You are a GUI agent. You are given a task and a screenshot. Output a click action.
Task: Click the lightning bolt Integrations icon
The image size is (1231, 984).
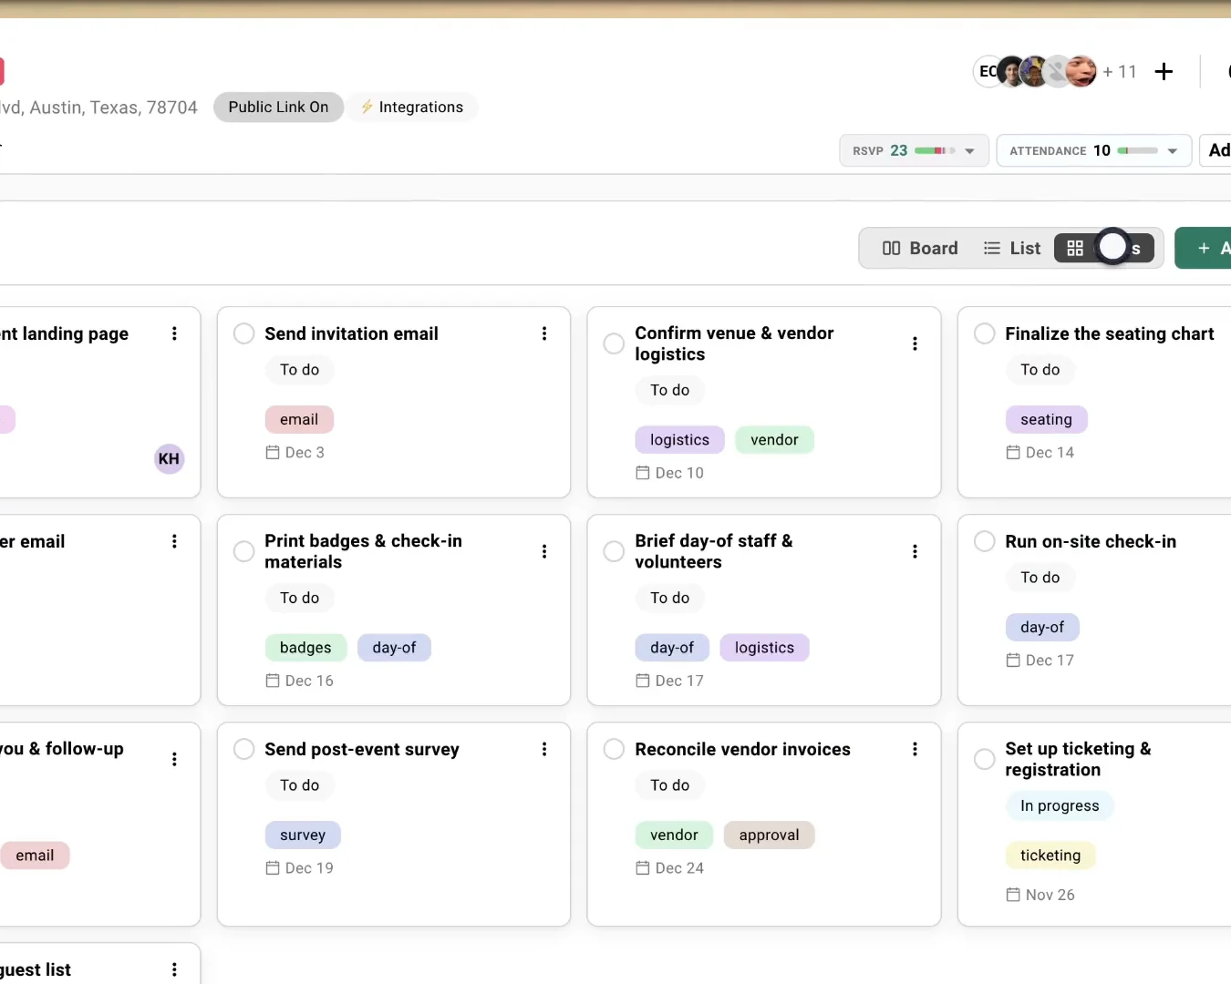coord(367,107)
